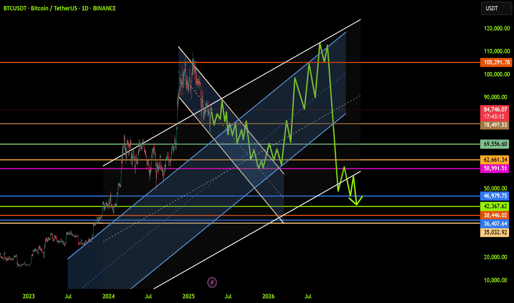Viewport: 514px width, 303px height.
Task: Select the 69,556.60 green price label
Action: pyautogui.click(x=495, y=144)
